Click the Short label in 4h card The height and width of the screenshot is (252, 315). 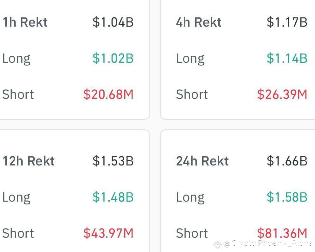192,94
